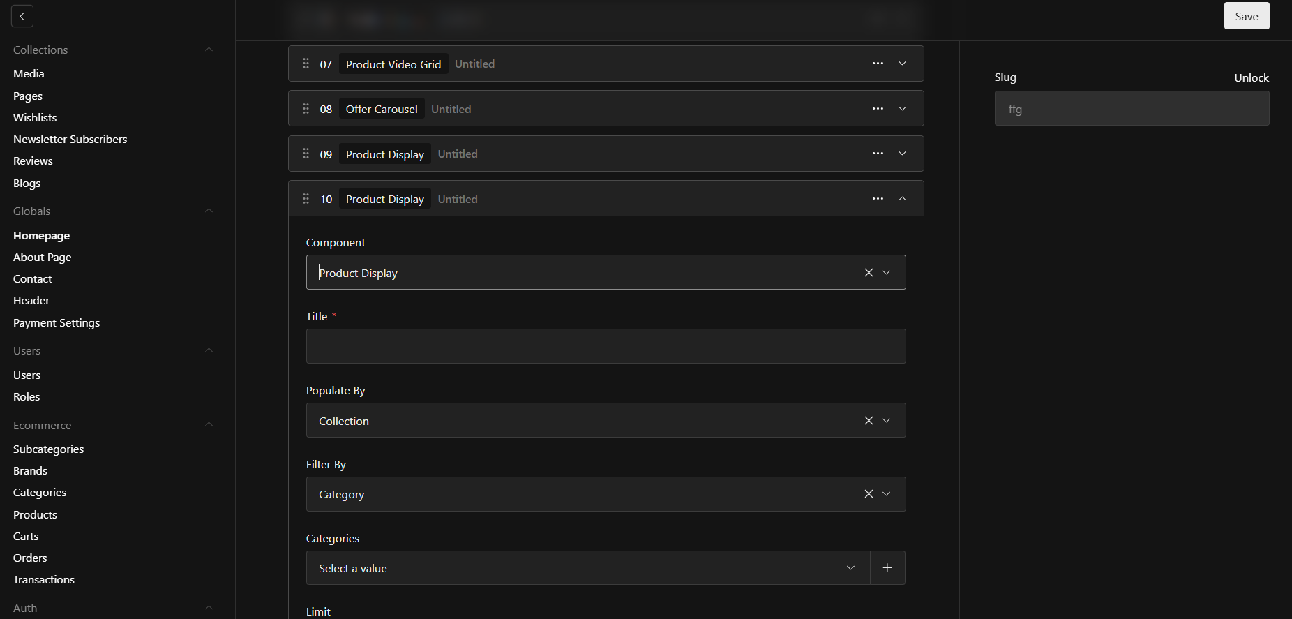Open the Filter By dropdown arrow

[x=887, y=494]
